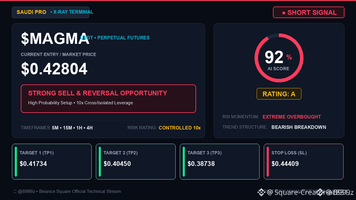Open the TARGET 3 (TP3) card
The image size is (356, 200).
pyautogui.click(x=220, y=161)
